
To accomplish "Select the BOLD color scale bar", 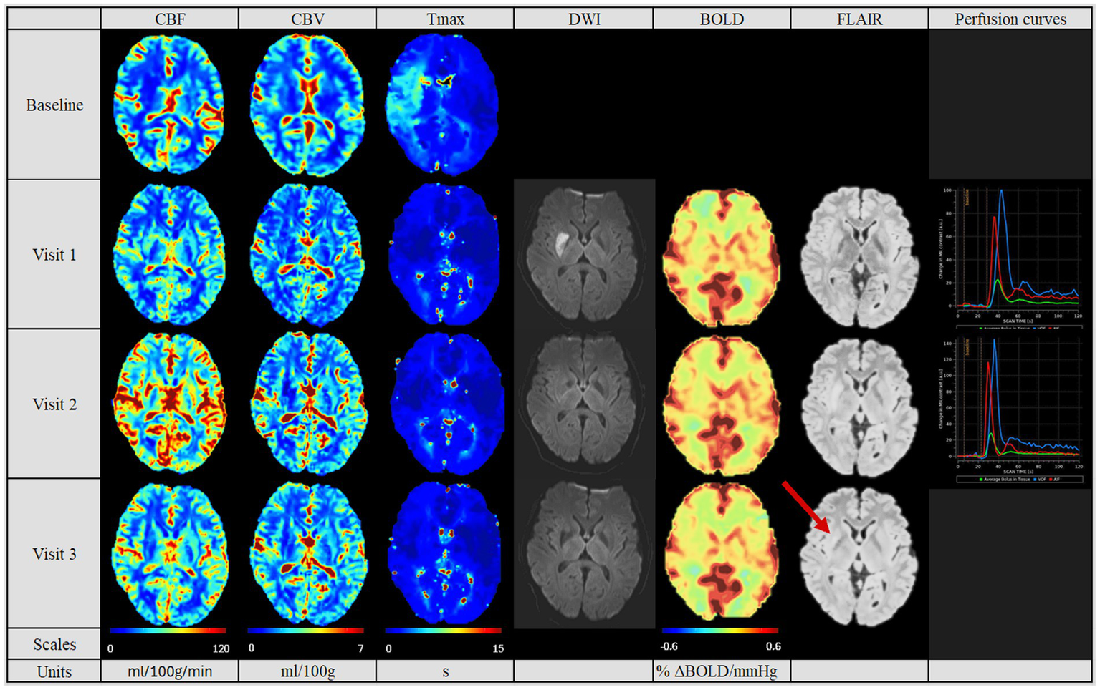I will (x=720, y=631).
